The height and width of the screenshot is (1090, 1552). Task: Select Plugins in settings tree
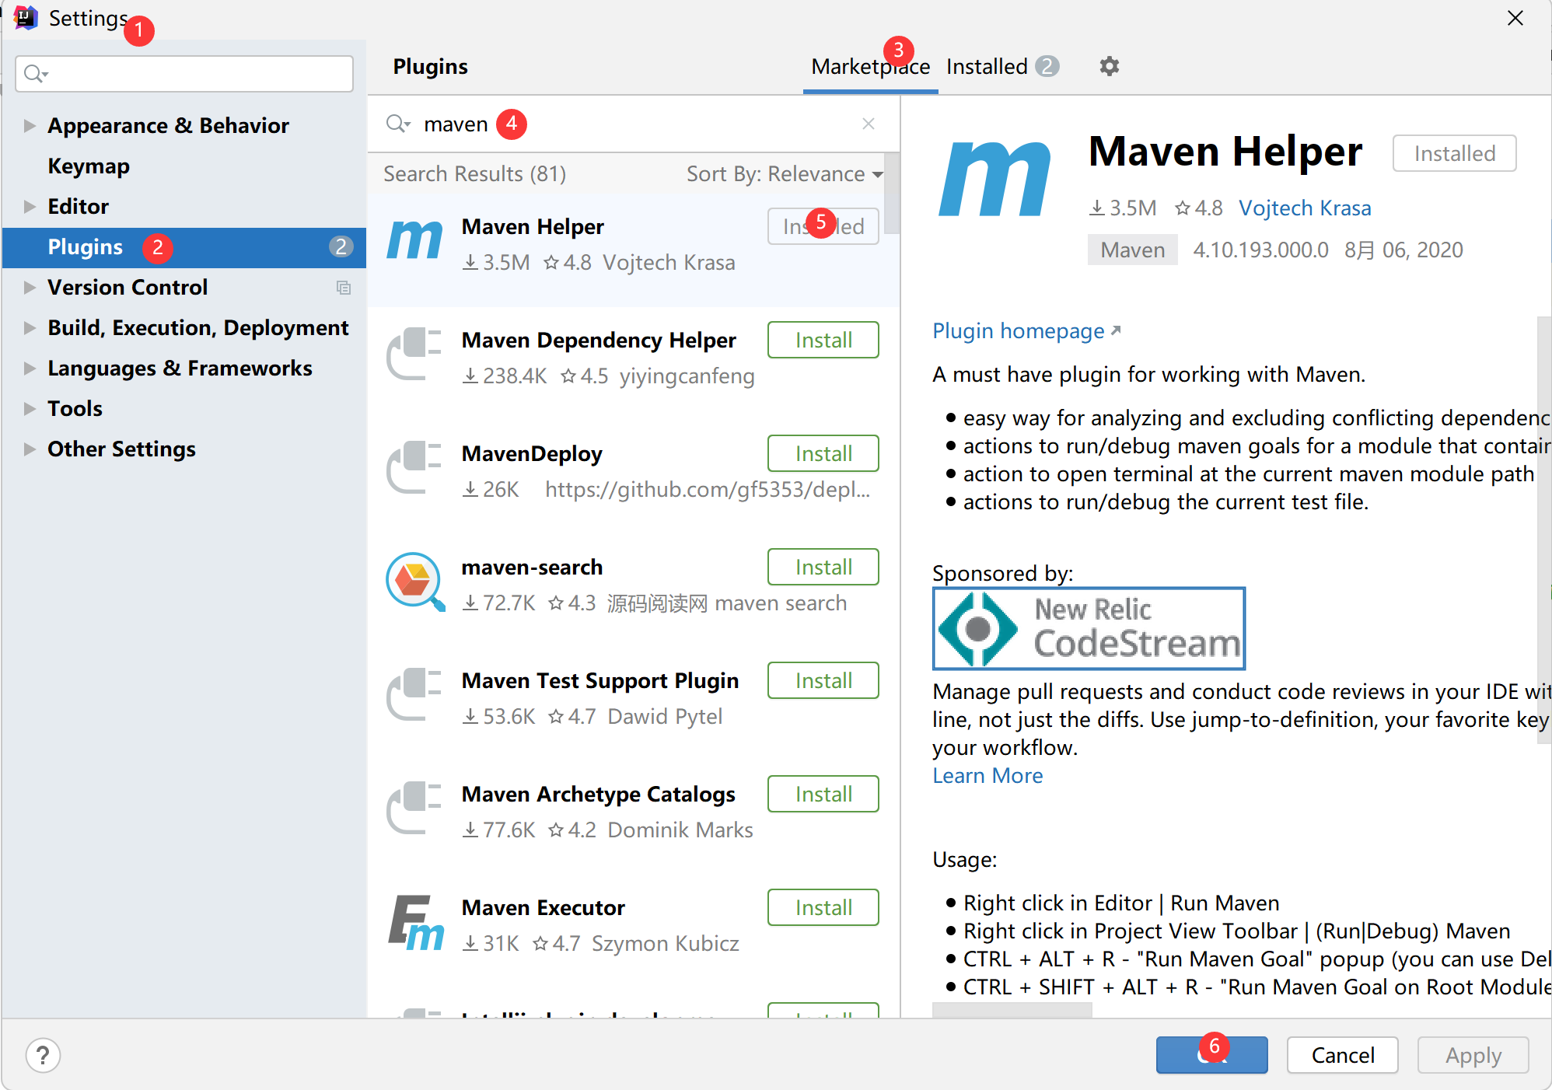tap(184, 247)
